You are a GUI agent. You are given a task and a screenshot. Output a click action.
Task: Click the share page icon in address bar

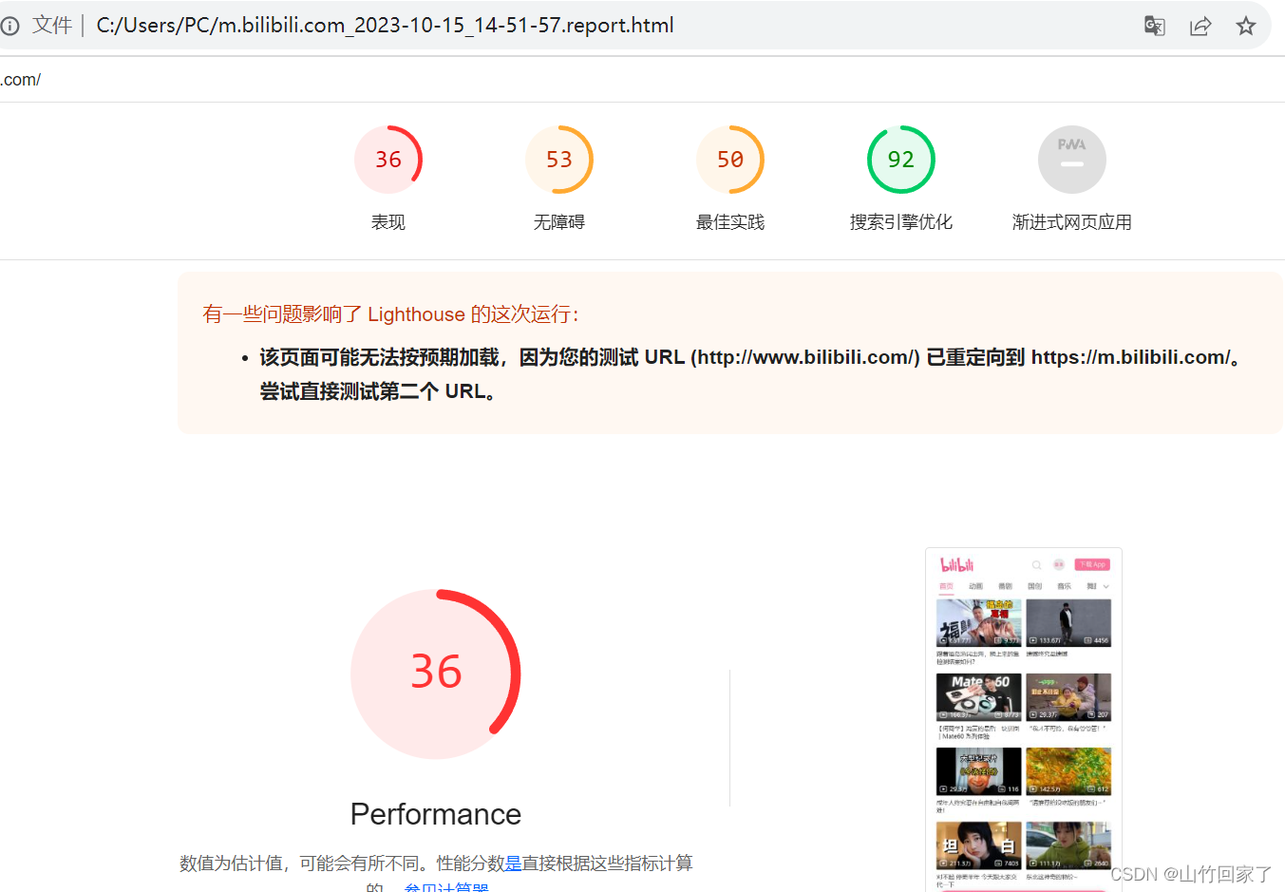1200,26
